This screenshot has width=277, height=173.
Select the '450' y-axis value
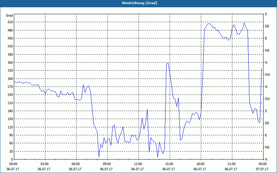10,38
